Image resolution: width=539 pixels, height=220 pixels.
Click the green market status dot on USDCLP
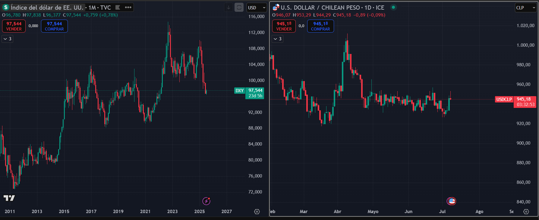click(393, 8)
